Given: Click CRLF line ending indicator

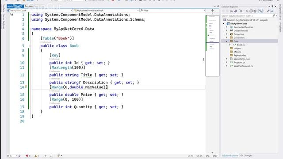Looking at the screenshot, I should [215, 156].
